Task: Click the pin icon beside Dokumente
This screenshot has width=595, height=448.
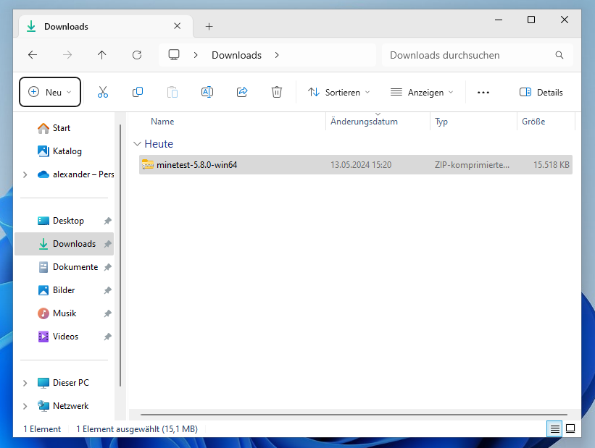Action: [108, 267]
